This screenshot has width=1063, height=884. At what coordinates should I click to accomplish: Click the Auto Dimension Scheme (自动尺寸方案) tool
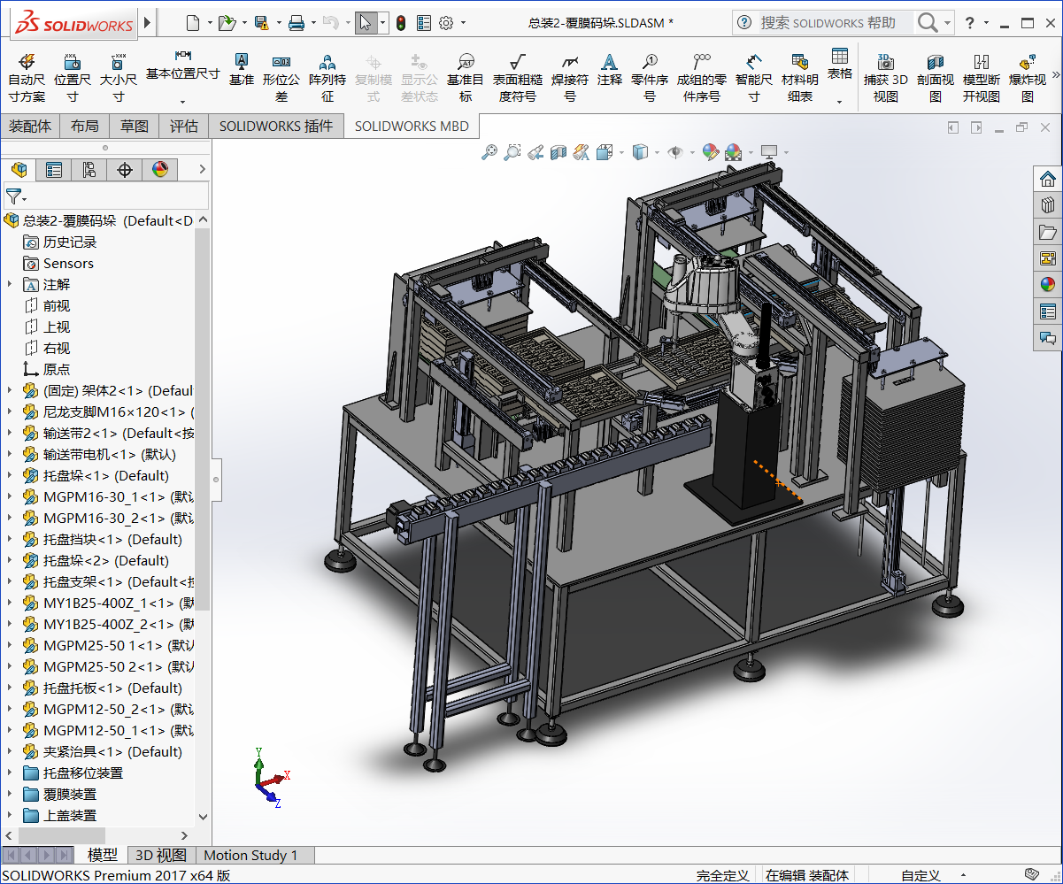coord(27,78)
